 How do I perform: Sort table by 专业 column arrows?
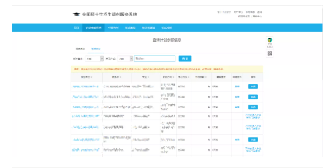click(x=148, y=77)
